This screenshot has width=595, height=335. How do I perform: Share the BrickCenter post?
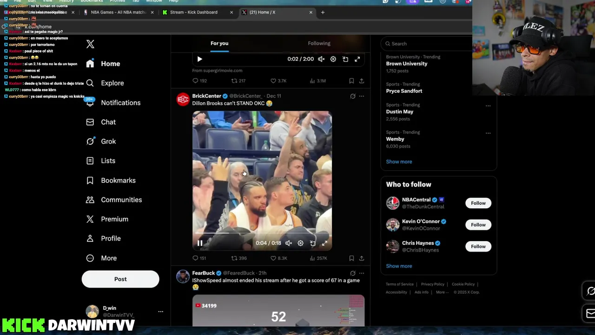coord(362,258)
